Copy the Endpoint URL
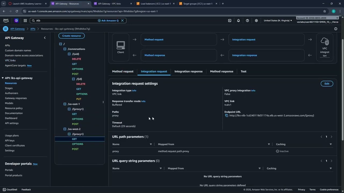Image resolution: width=344 pixels, height=193 pixels. click(x=227, y=116)
